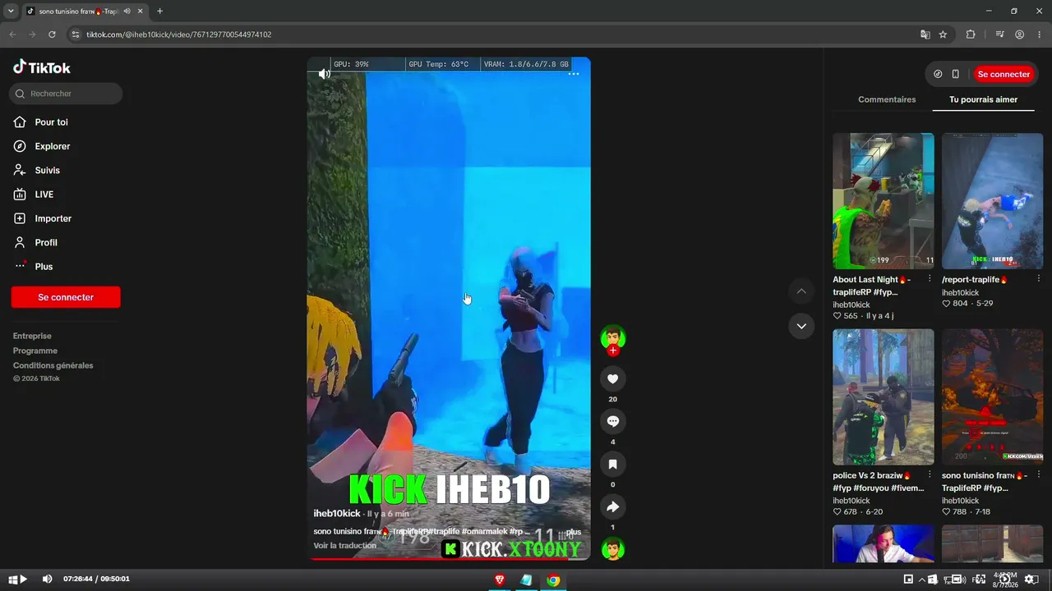Screen dimensions: 1052x591
Task: Open the Importer upload page
Action: point(53,218)
